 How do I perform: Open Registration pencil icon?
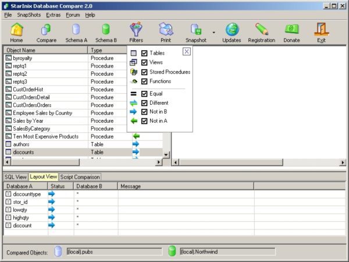[261, 30]
